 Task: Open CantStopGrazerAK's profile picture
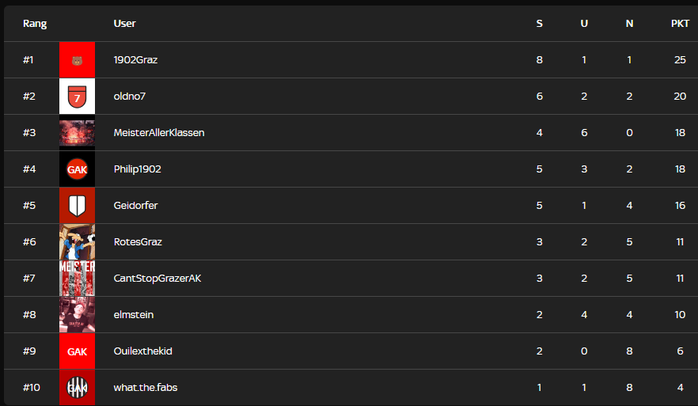[x=77, y=279]
